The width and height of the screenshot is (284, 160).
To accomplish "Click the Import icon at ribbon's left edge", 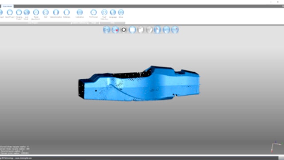I will coord(1,12).
